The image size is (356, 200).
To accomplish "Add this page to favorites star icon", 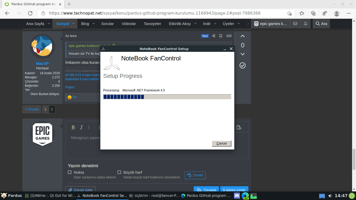I will click(289, 13).
